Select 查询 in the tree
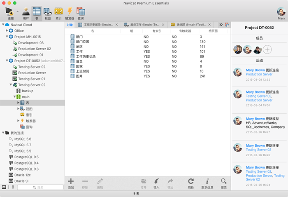Image resolution: width=288 pixels, height=197 pixels. click(x=29, y=127)
